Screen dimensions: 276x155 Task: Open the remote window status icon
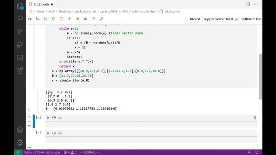(x=18, y=152)
